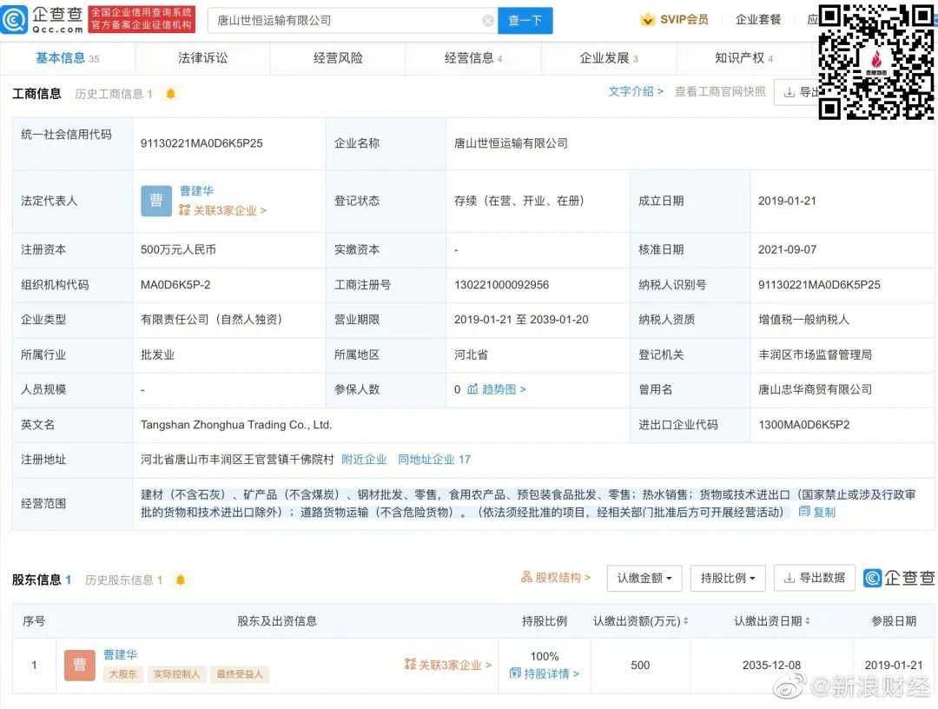938x709 pixels.
Task: Open the 同地址企业 17 link
Action: click(x=434, y=460)
